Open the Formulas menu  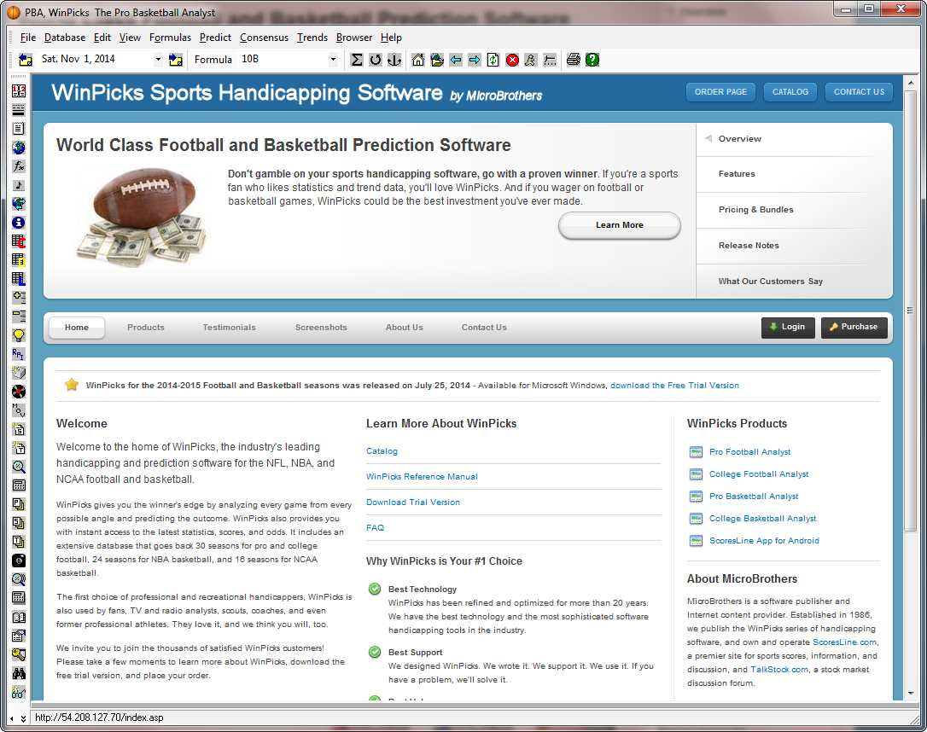(x=170, y=38)
